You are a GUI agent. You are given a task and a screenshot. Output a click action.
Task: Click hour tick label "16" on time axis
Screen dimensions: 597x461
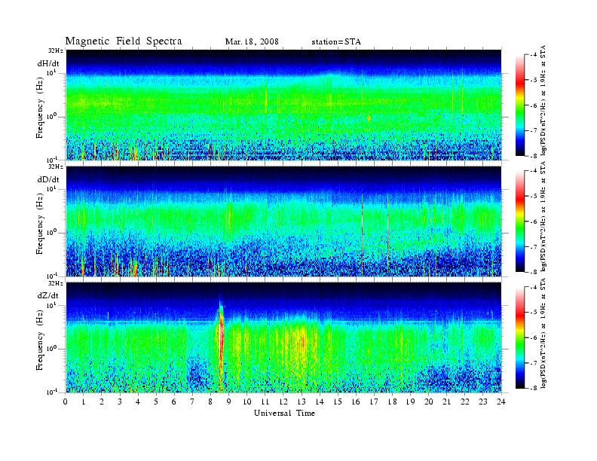[356, 401]
